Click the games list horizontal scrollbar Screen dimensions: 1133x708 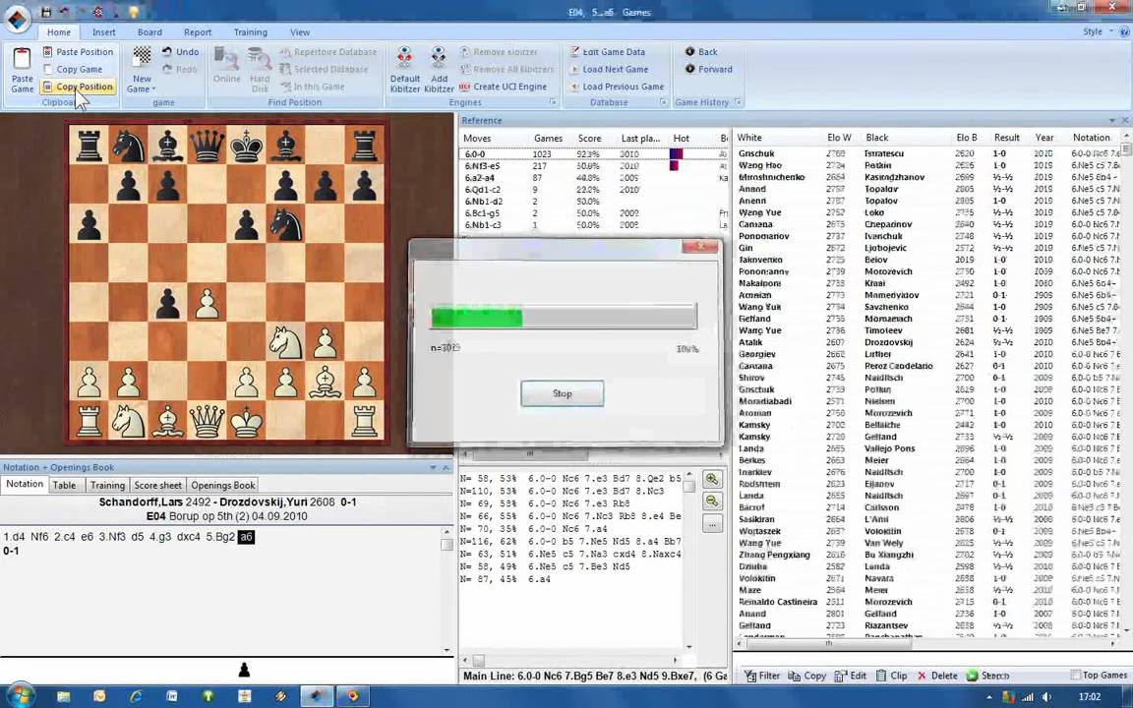pyautogui.click(x=924, y=644)
